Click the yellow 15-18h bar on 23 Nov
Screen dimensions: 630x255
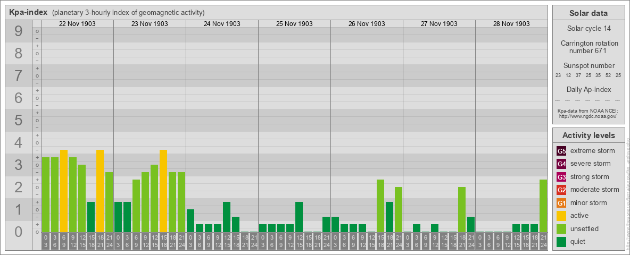point(163,191)
